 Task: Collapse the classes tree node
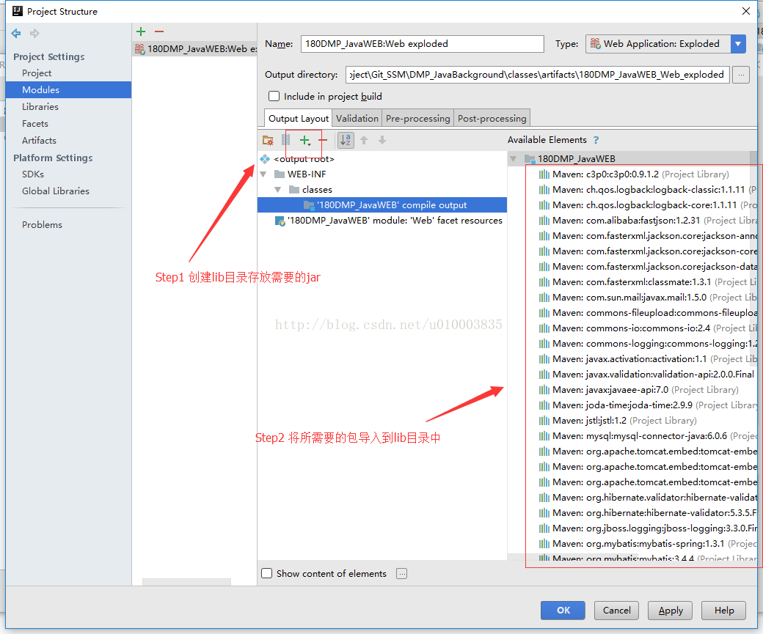[x=278, y=190]
